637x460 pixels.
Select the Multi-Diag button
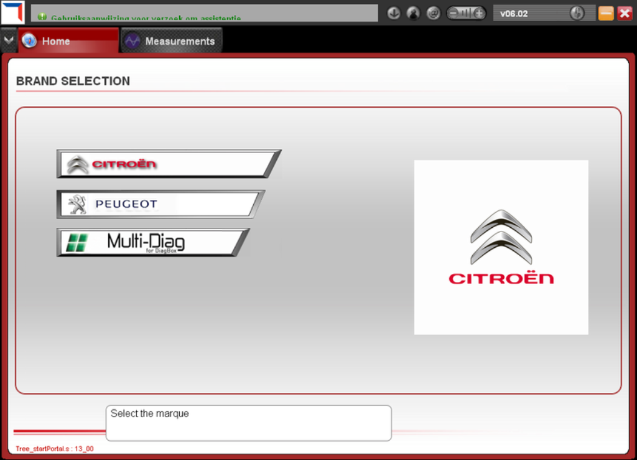pyautogui.click(x=153, y=243)
